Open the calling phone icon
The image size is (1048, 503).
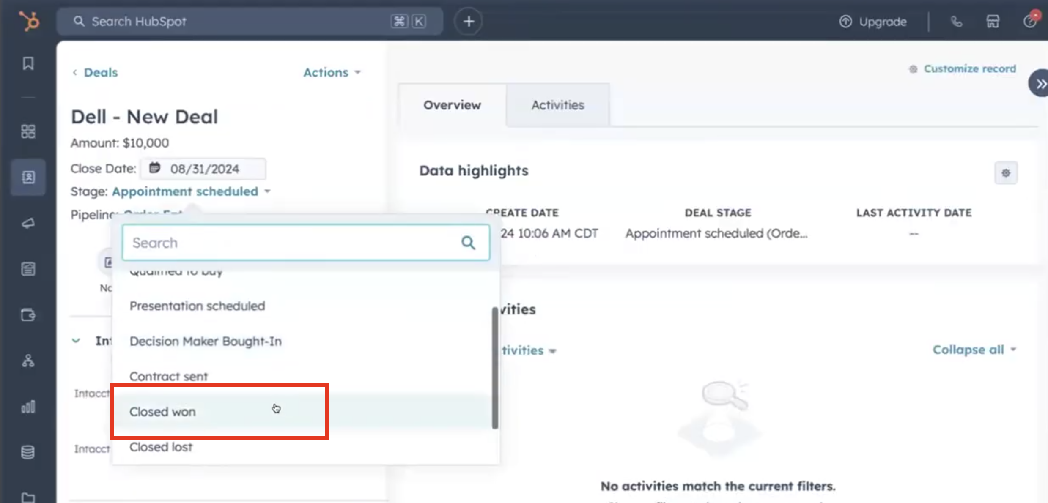[x=957, y=21]
